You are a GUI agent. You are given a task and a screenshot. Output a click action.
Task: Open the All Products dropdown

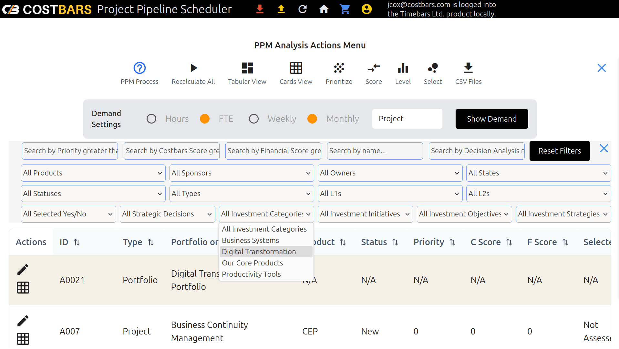[93, 173]
